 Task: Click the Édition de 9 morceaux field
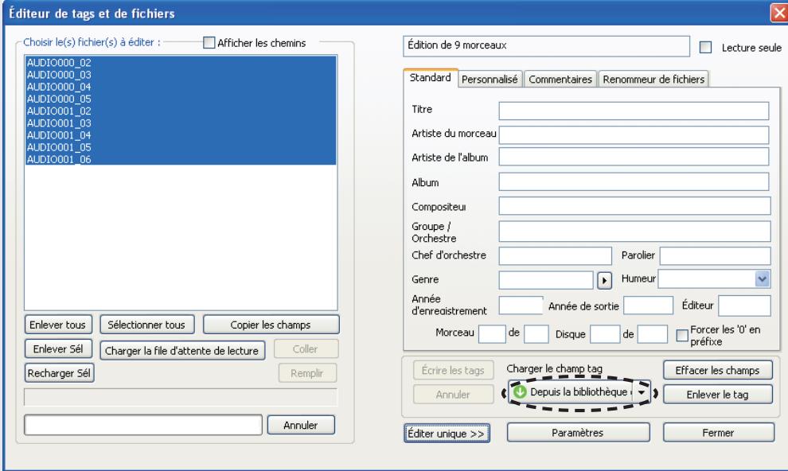[x=546, y=46]
